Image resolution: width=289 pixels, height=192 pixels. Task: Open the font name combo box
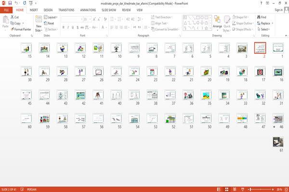tap(72, 19)
